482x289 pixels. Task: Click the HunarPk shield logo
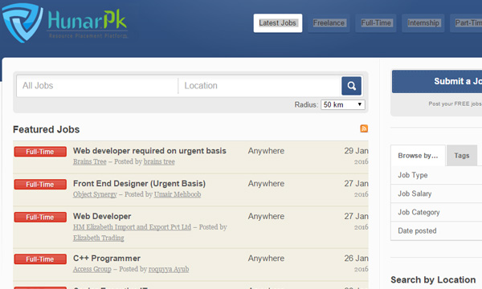tap(22, 23)
